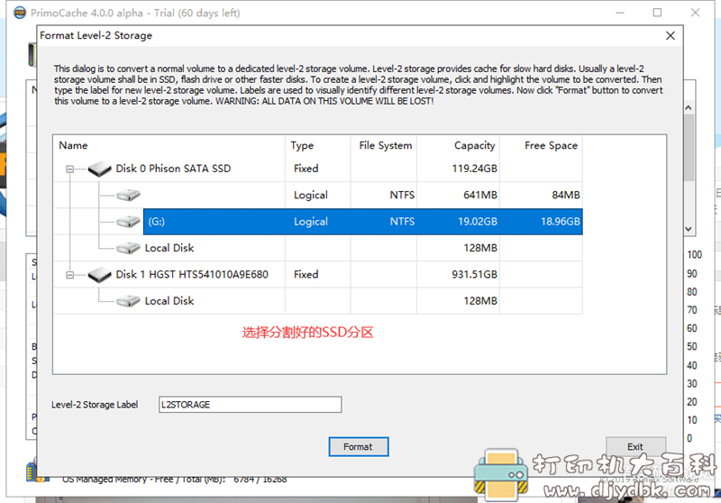Image resolution: width=721 pixels, height=503 pixels.
Task: Collapse the Disk 0 Phison SATA SSD node
Action: coord(69,169)
